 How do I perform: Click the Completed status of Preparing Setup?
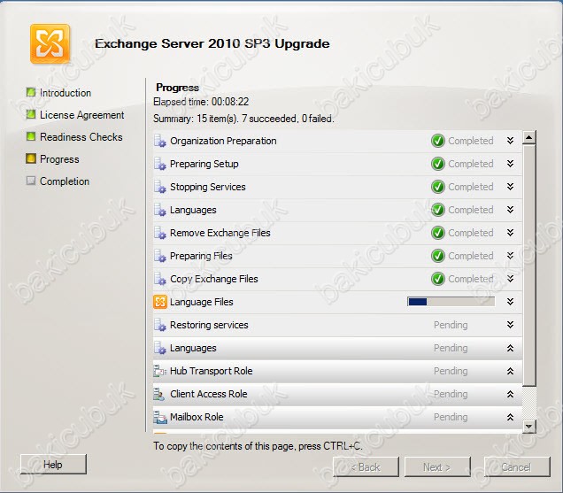(x=471, y=164)
